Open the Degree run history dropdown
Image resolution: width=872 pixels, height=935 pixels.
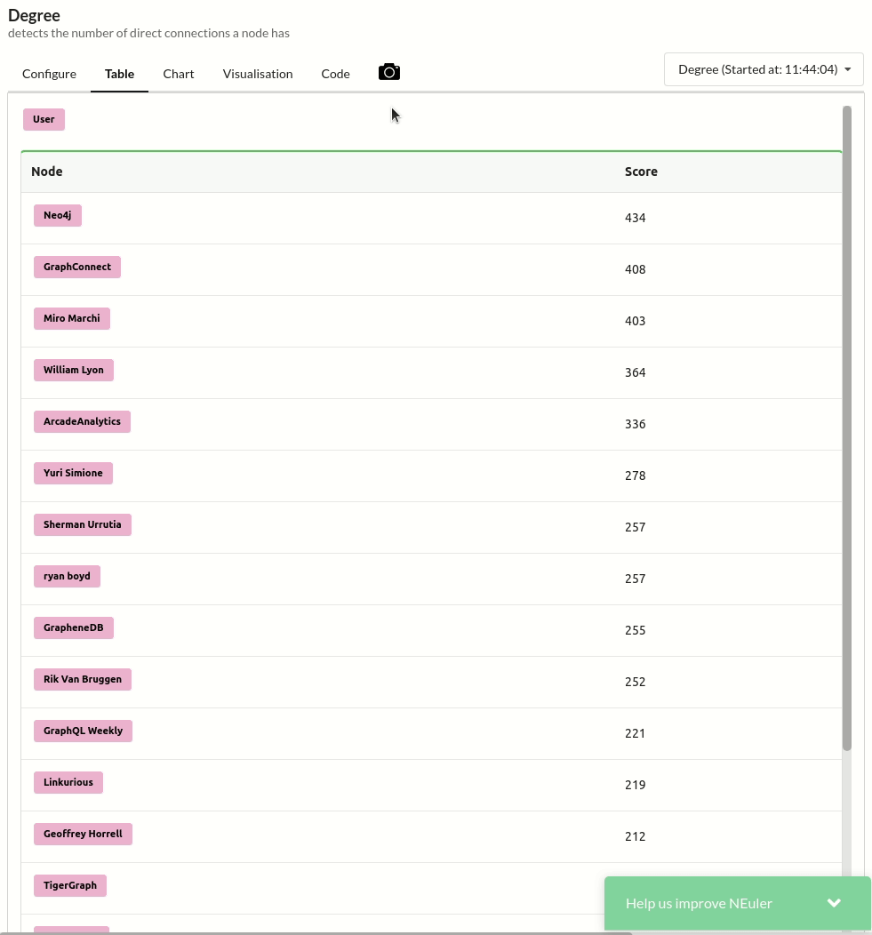pos(763,68)
